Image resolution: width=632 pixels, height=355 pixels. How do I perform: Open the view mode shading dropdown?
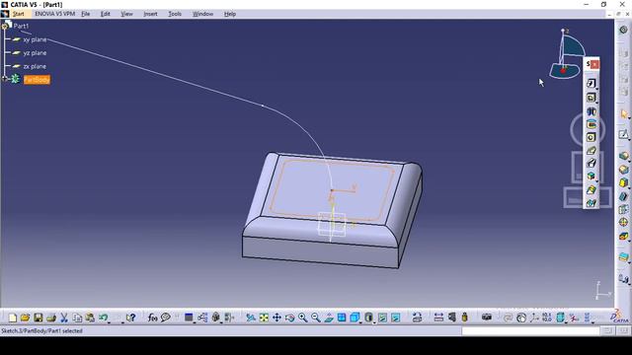(368, 318)
